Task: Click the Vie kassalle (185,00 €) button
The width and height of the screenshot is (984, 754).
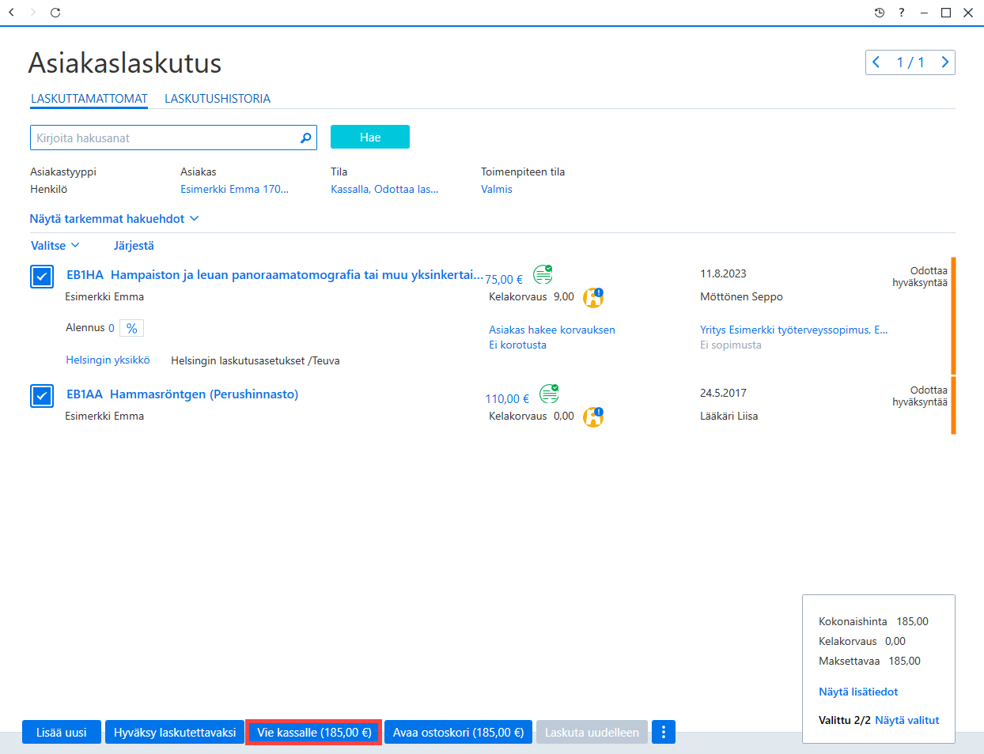Action: 314,733
